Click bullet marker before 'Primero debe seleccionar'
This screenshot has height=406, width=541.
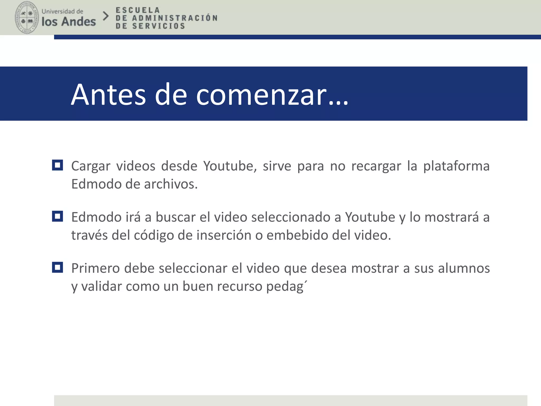58,267
